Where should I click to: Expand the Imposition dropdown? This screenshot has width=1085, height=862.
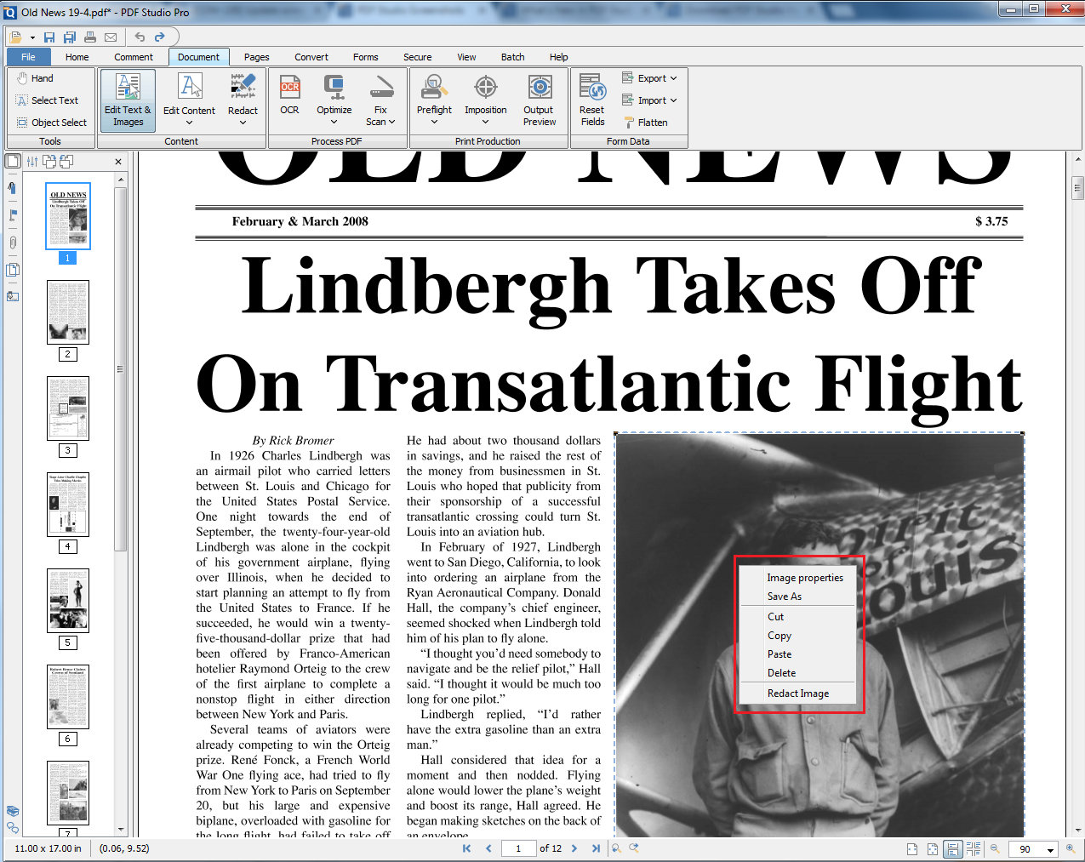[486, 122]
